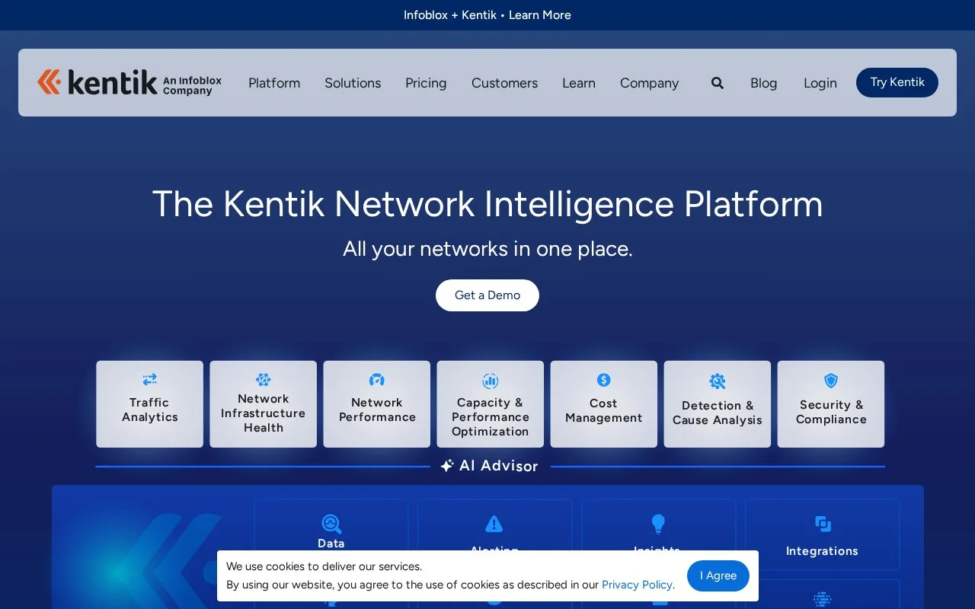Open the Company menu
This screenshot has width=975, height=609.
click(x=649, y=83)
